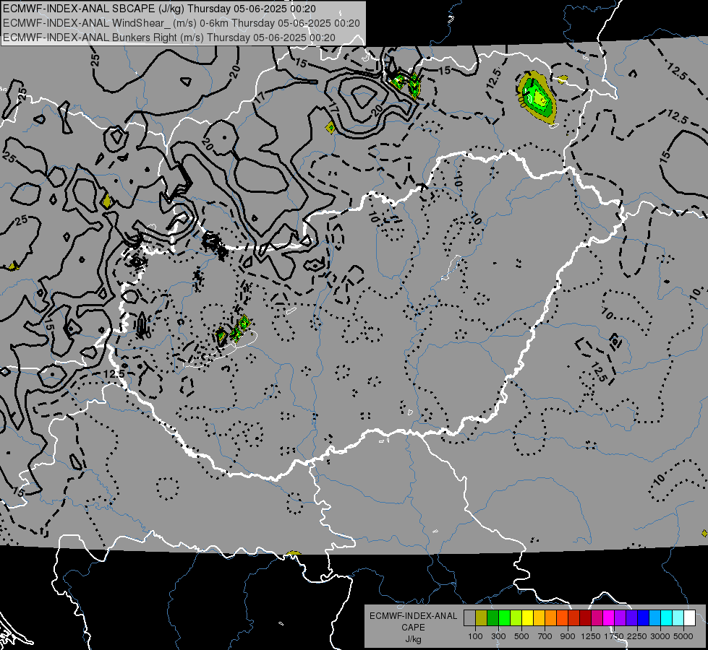Click the 3000 legend value label

(x=660, y=636)
